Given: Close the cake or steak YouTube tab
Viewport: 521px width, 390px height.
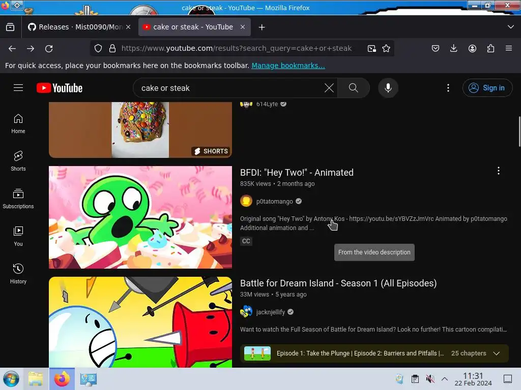Looking at the screenshot, I should point(243,27).
